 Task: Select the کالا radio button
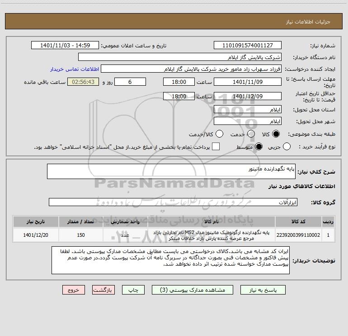(276, 134)
